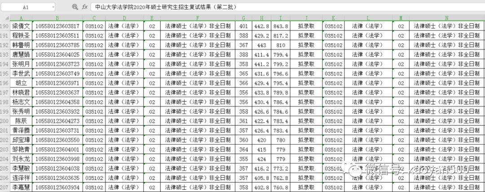This screenshot has width=485, height=192.
Task: Click the cell with name 黄泽腾
Action: [22, 131]
